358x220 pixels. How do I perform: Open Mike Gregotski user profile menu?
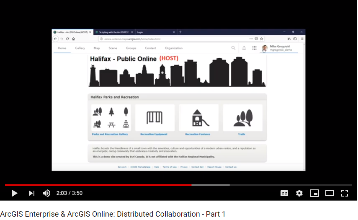(x=278, y=48)
